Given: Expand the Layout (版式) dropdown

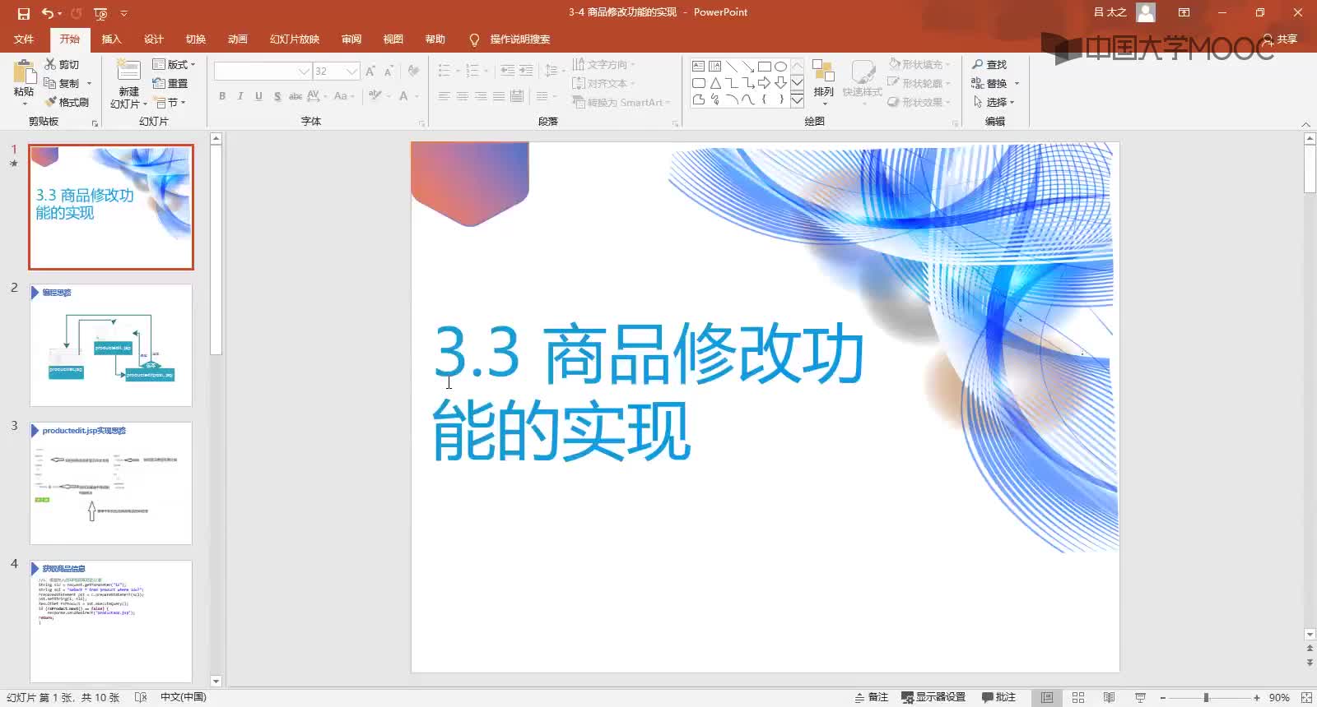Looking at the screenshot, I should (x=175, y=64).
